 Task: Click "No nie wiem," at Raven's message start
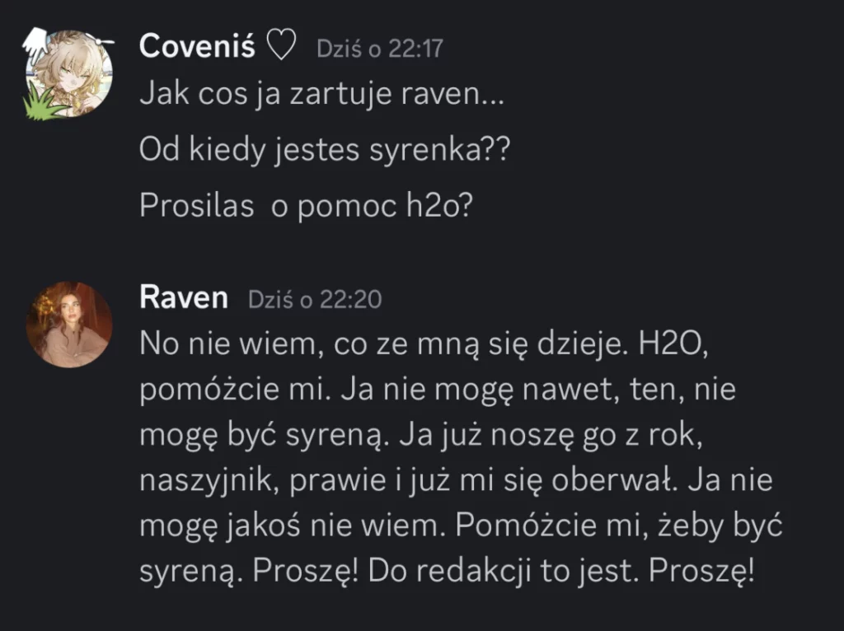232,344
